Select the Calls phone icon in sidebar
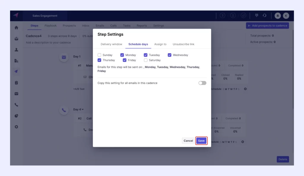The image size is (304, 176). (x=16, y=104)
